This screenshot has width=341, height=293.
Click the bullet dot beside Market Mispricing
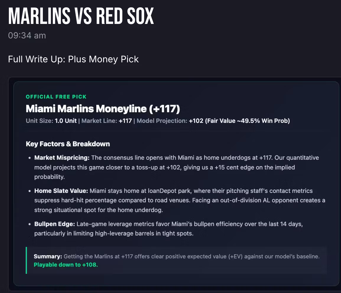tap(30, 158)
